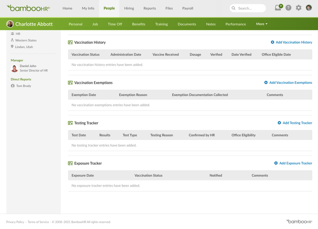Expand the More dropdown menu
This screenshot has height=229, width=318.
click(x=262, y=24)
